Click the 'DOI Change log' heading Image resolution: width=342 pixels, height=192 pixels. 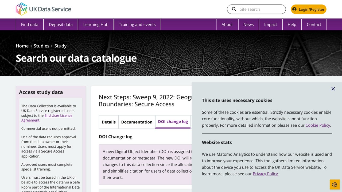pos(116,137)
